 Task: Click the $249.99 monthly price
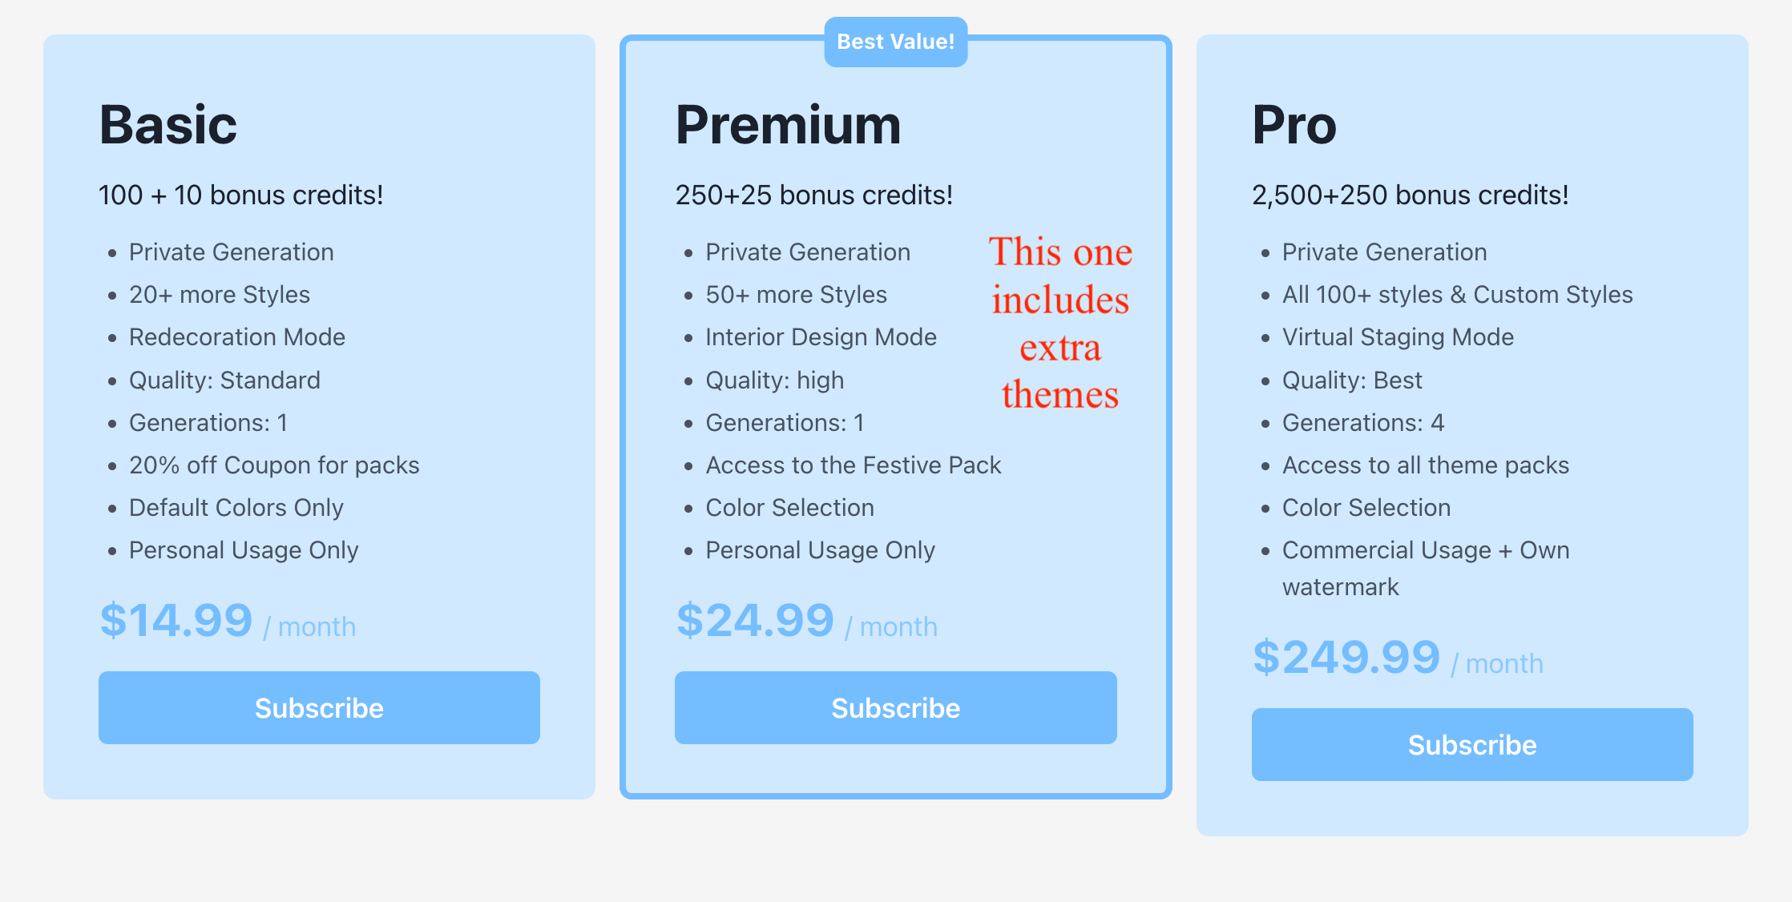point(1398,658)
